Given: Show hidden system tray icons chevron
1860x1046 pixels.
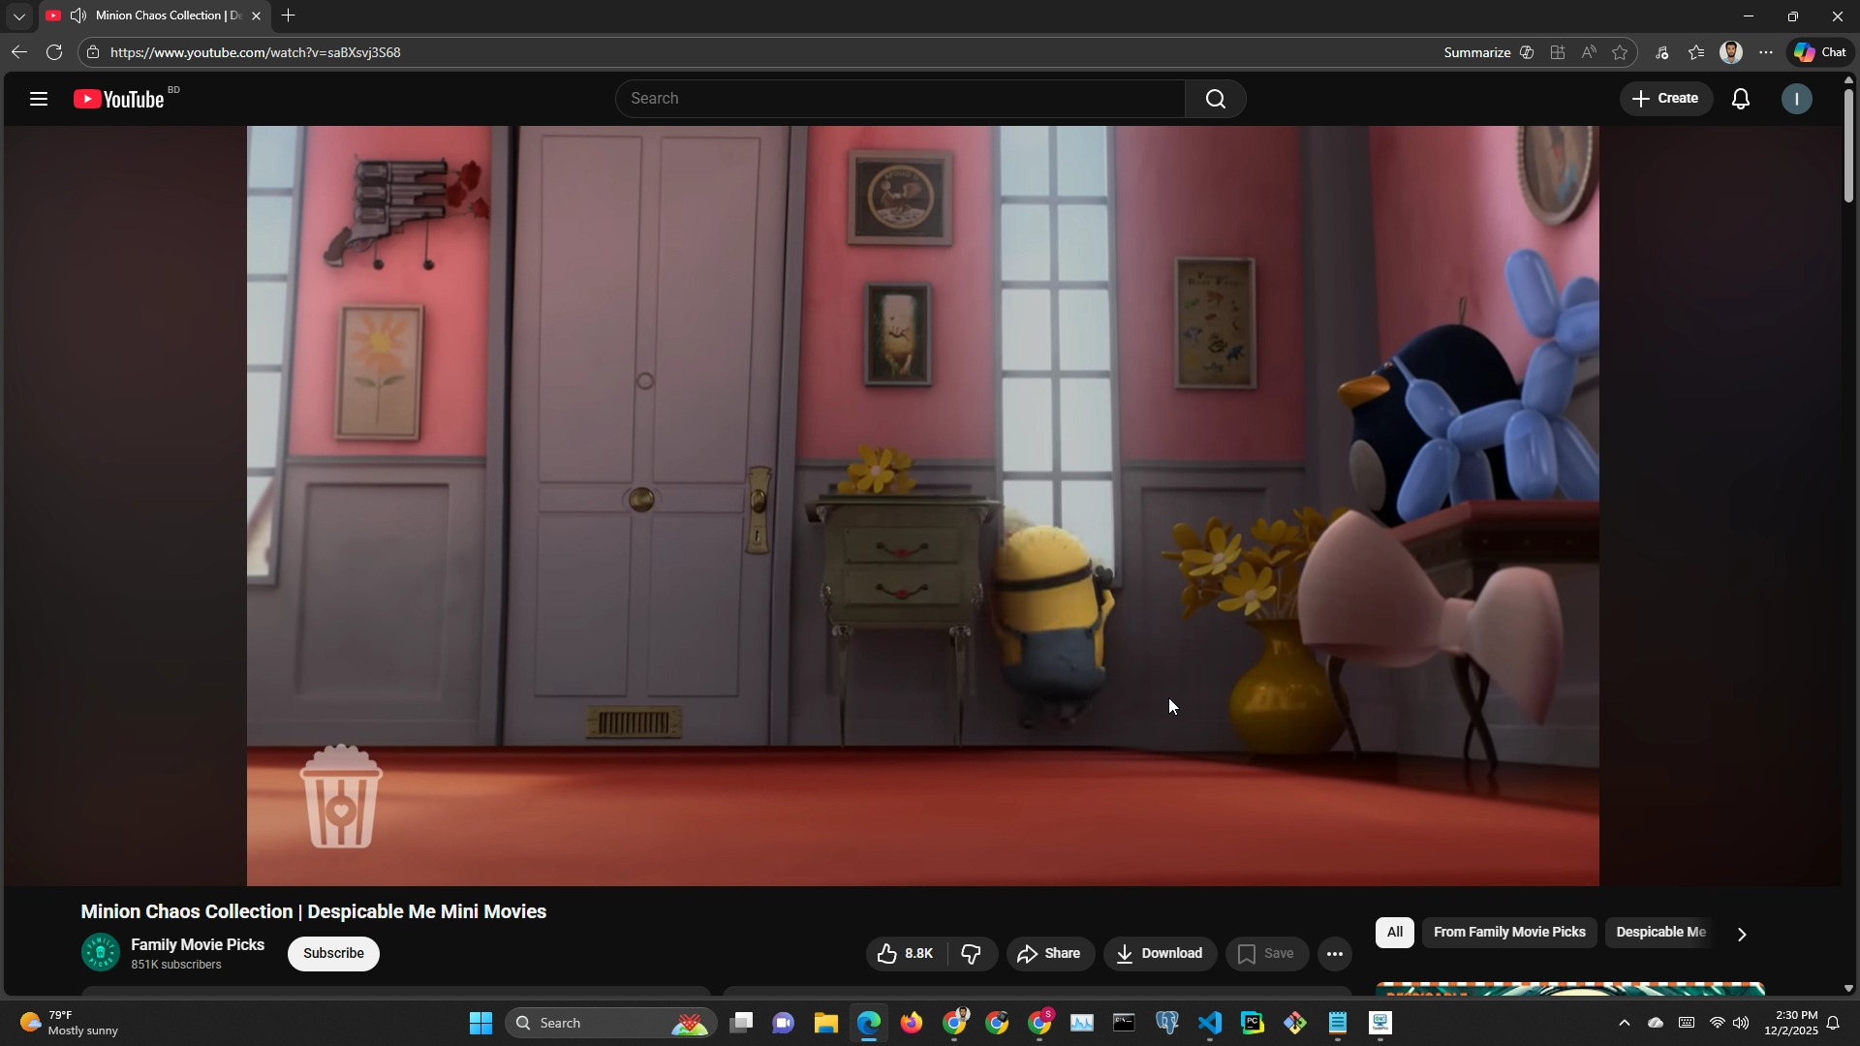Looking at the screenshot, I should 1625,1024.
